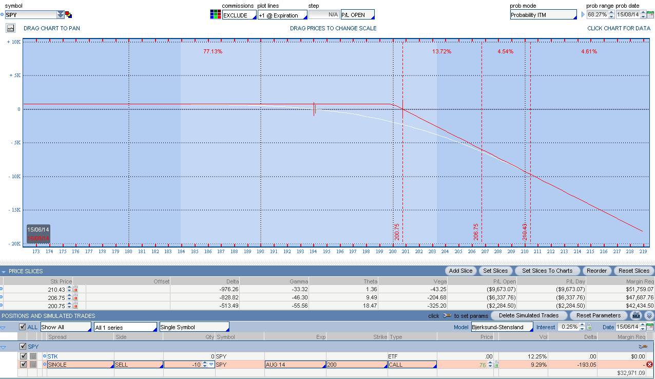This screenshot has width=655, height=379.
Task: Toggle the SPY group checkbox
Action: [23, 347]
